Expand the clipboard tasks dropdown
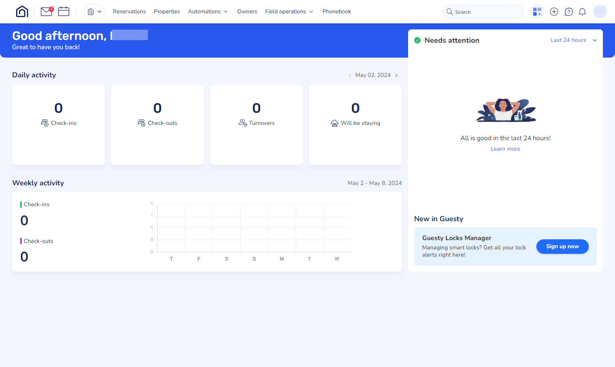The width and height of the screenshot is (615, 367). (x=94, y=12)
